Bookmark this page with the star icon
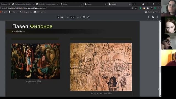 (136, 8)
